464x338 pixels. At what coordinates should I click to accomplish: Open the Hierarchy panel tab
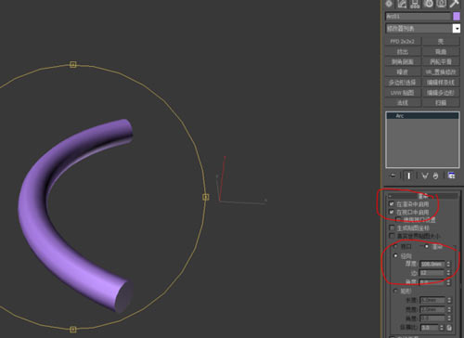tap(415, 4)
